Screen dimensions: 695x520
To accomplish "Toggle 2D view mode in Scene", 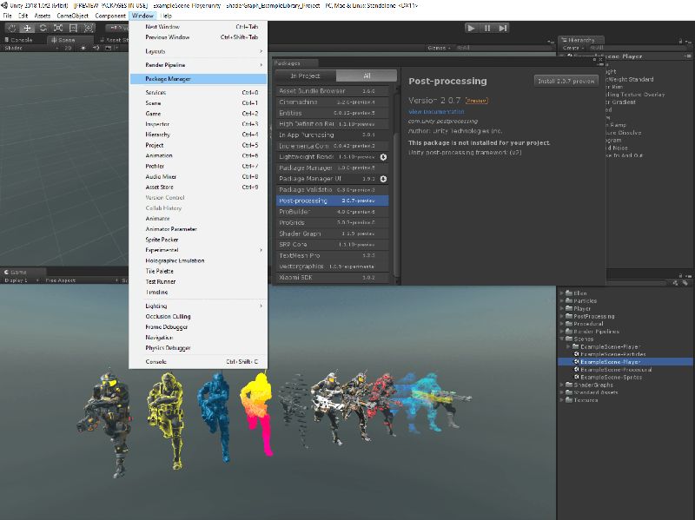I will point(68,48).
